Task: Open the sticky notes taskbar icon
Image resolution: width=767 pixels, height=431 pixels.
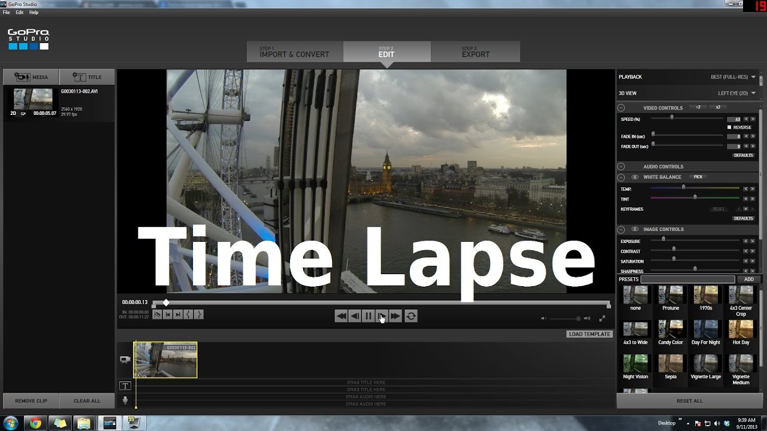Action: [x=60, y=423]
